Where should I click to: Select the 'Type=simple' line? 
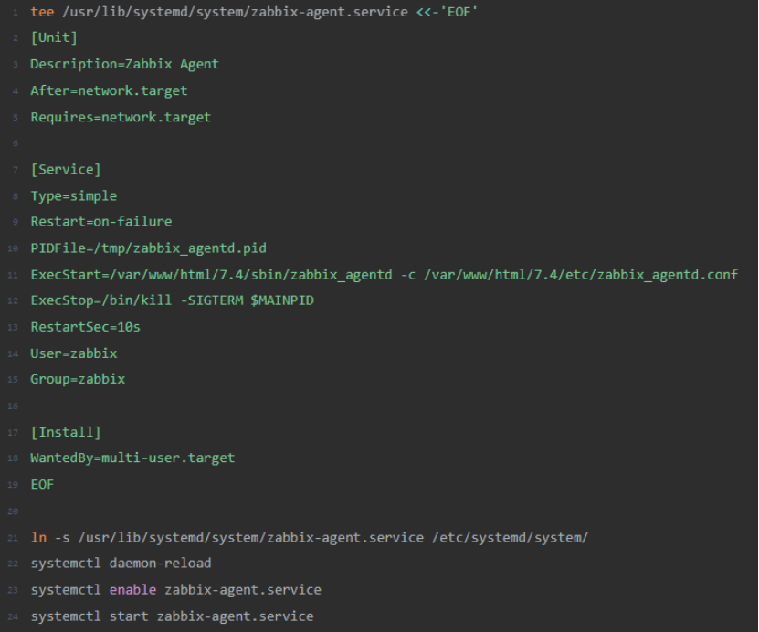pyautogui.click(x=73, y=196)
